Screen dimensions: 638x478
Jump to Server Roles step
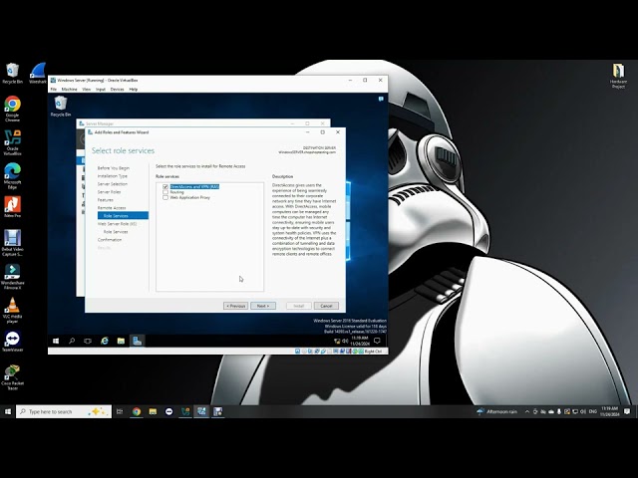click(109, 192)
